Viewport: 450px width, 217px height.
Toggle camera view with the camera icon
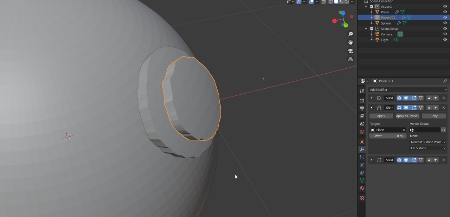(351, 51)
